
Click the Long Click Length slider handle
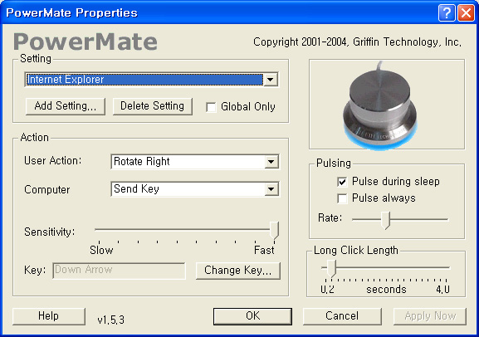[331, 269]
